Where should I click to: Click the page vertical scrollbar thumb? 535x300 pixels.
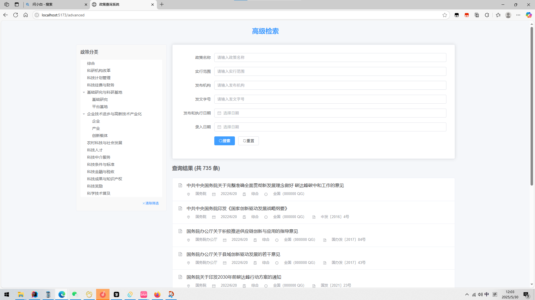click(531, 106)
